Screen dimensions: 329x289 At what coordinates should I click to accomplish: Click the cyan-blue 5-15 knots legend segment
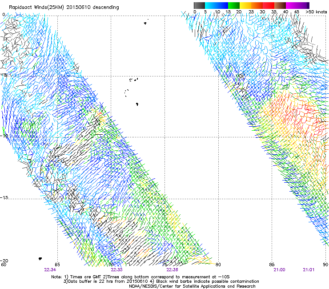(x=217, y=5)
